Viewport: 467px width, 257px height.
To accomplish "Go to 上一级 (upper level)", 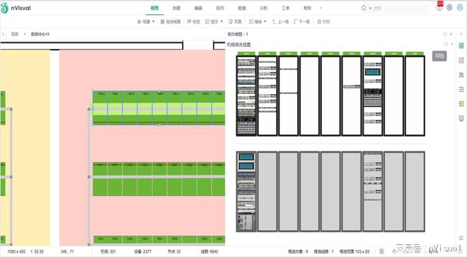I will coord(280,21).
